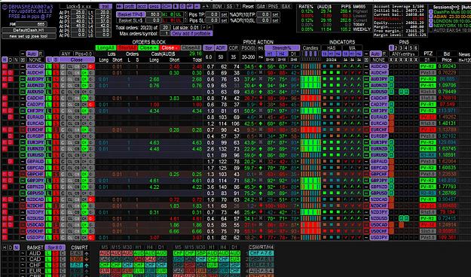Click the Basket TP=$ button
471x277 pixels.
tap(130, 14)
